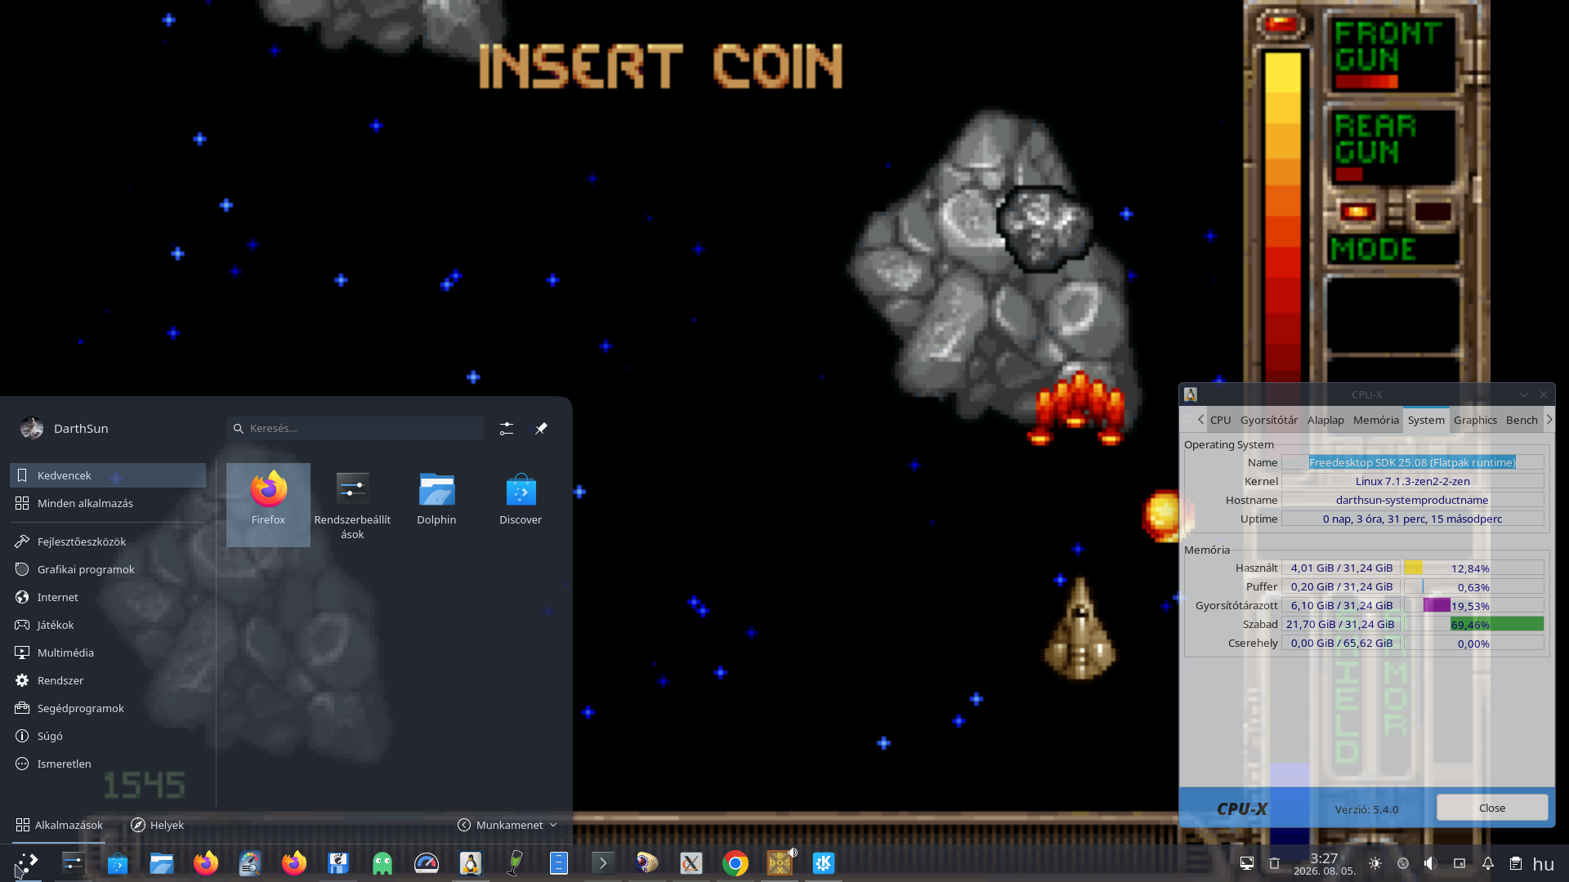Viewport: 1569px width, 882px height.
Task: Switch to the DOSBox-X taskbar icon
Action: coord(780,863)
